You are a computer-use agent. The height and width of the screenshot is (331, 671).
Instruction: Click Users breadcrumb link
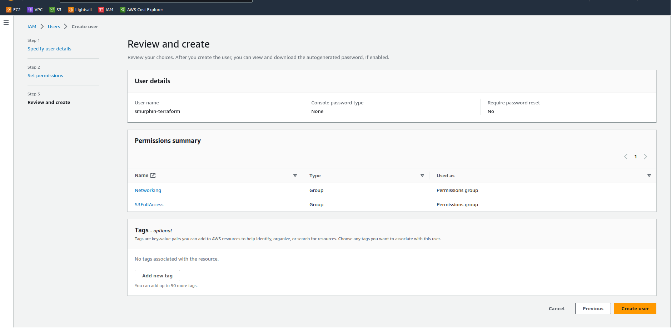54,26
